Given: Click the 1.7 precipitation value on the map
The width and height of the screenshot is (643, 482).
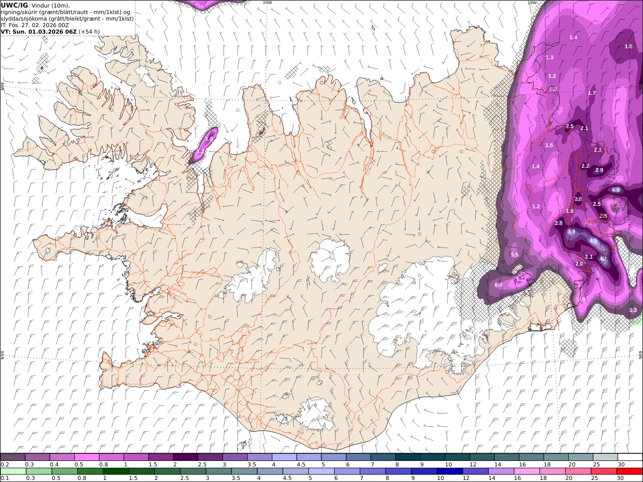Looking at the screenshot, I should 592,93.
